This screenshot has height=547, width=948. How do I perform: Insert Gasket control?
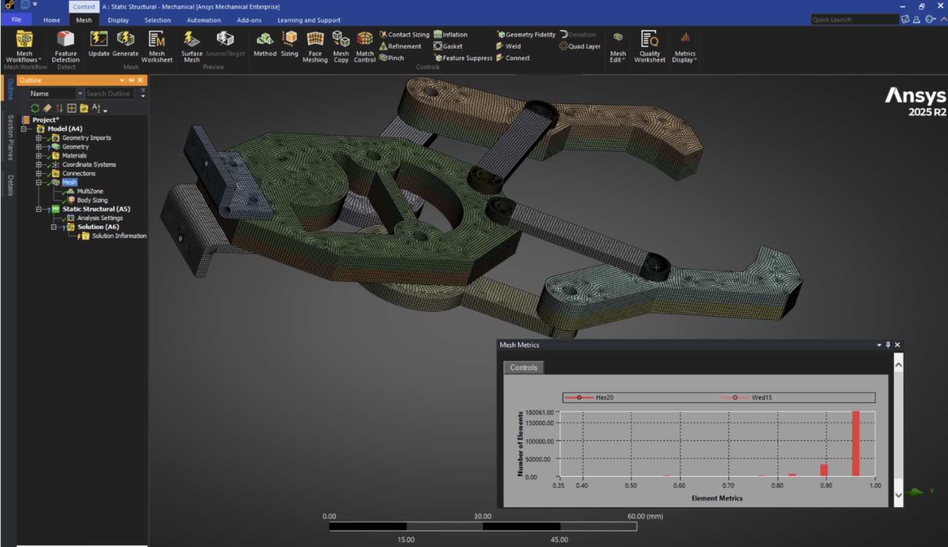tap(448, 46)
